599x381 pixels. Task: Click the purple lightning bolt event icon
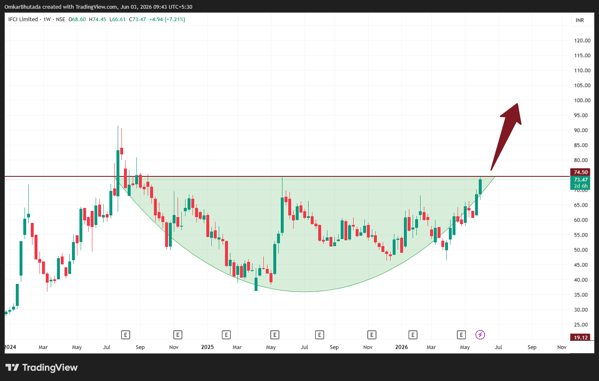click(x=480, y=335)
